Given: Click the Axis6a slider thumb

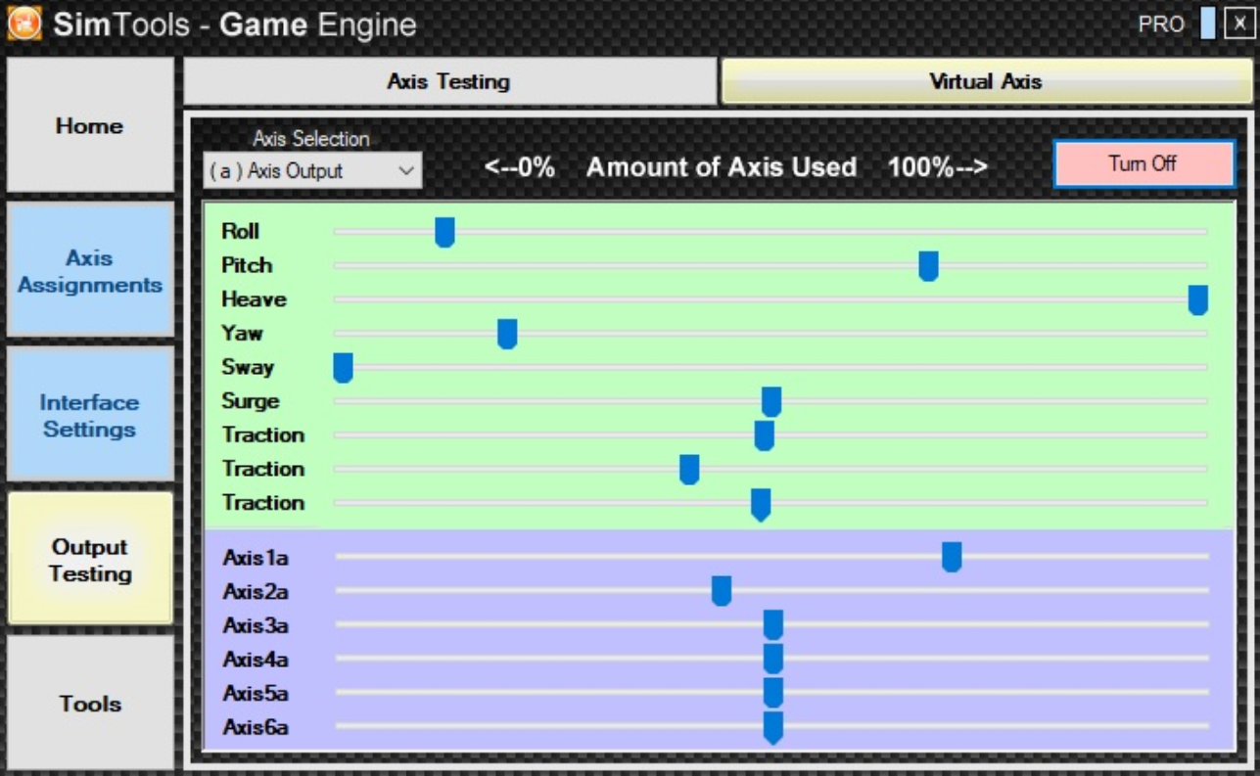Looking at the screenshot, I should point(773,727).
